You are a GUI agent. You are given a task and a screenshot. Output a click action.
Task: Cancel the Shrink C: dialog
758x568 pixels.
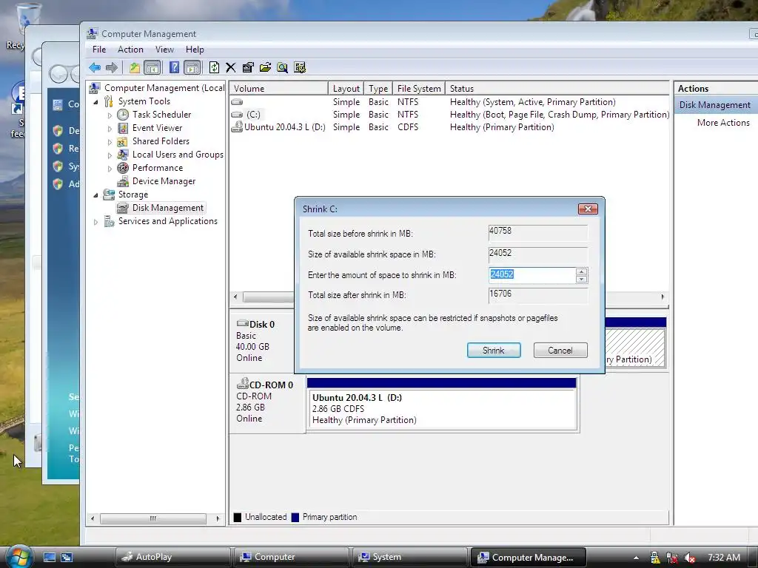coord(560,350)
